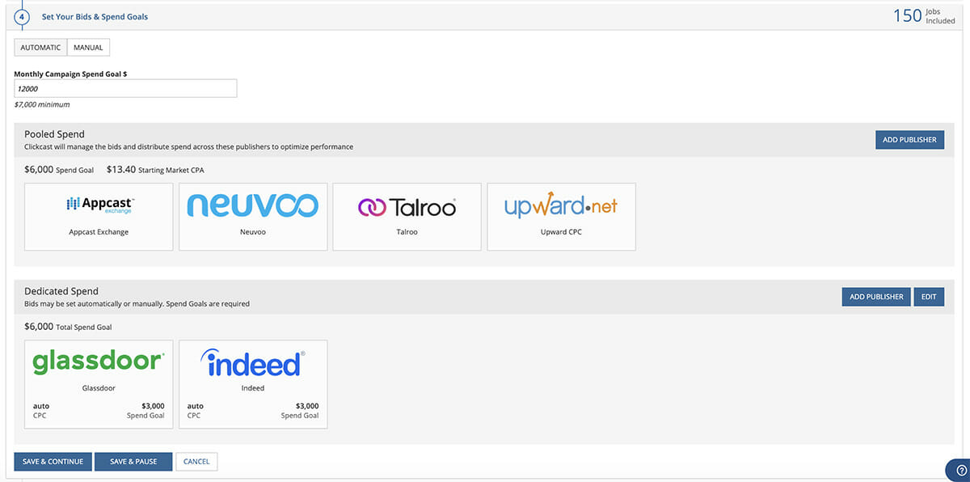Click the Monthly Campaign Spend Goal field

[125, 89]
